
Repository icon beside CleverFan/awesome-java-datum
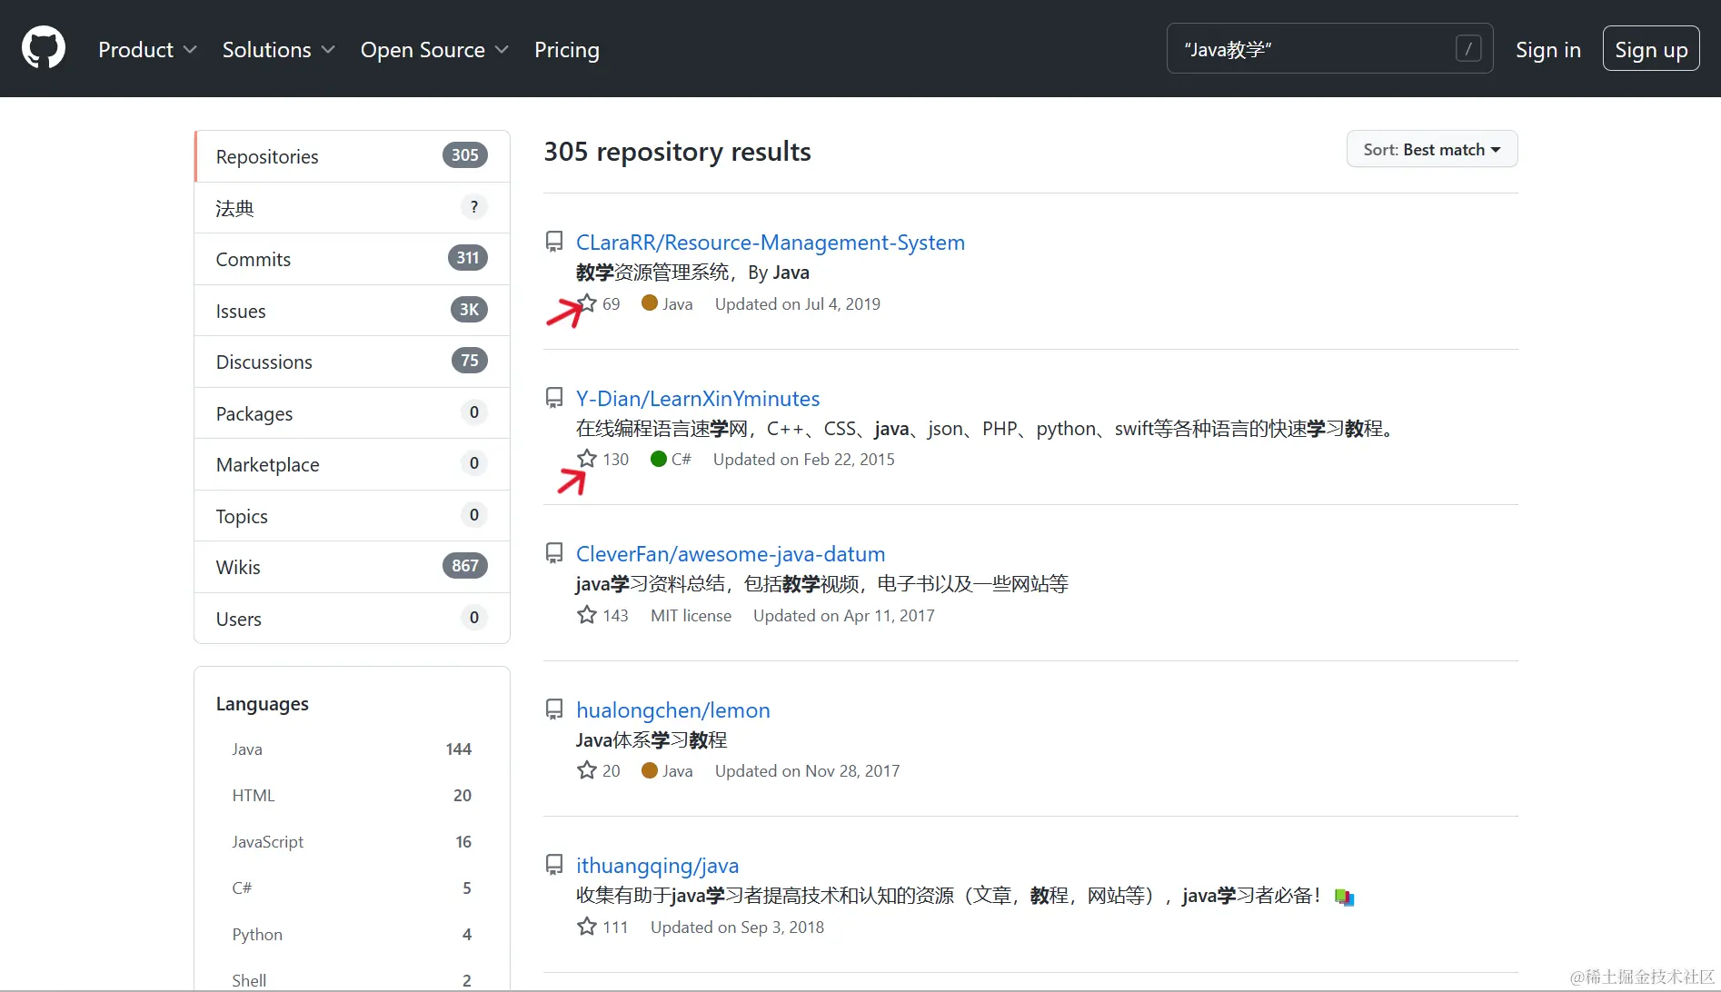pos(554,553)
